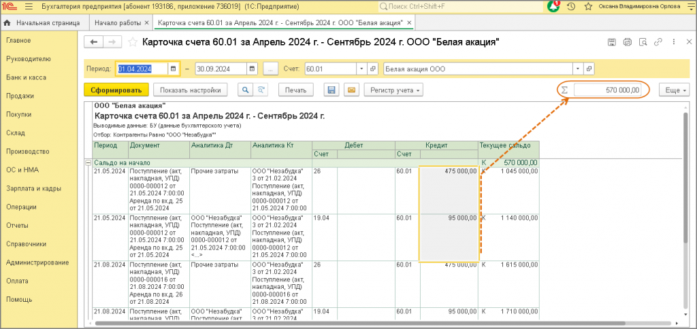The height and width of the screenshot is (329, 697).
Task: Click the Сформировать button
Action: [116, 90]
